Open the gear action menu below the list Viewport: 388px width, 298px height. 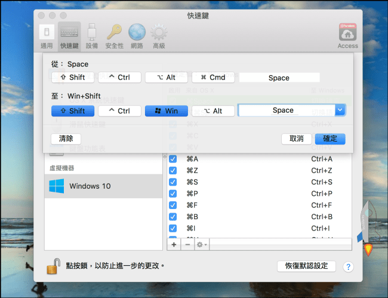coord(202,245)
